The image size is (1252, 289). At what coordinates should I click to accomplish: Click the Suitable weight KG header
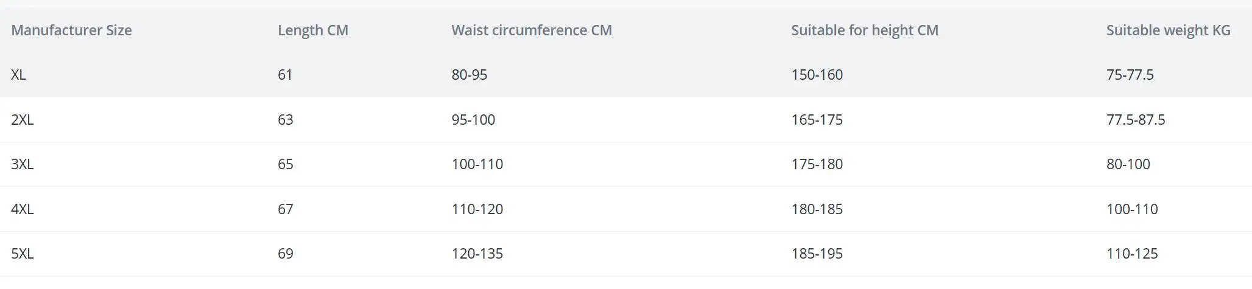coord(1168,30)
